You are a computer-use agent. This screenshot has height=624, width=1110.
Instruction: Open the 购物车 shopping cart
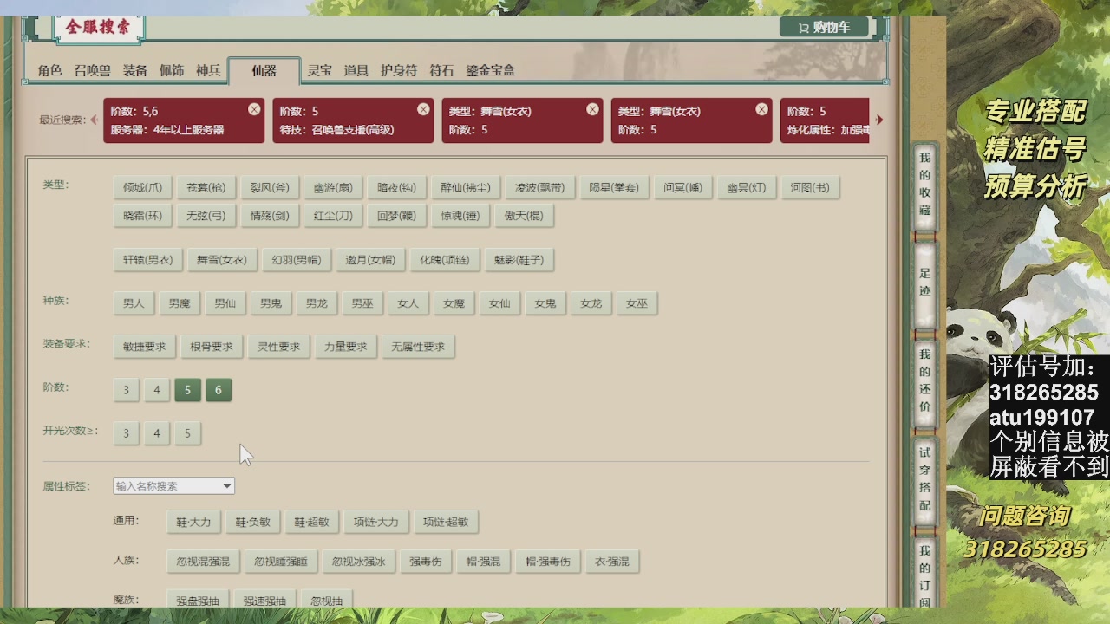click(x=824, y=27)
